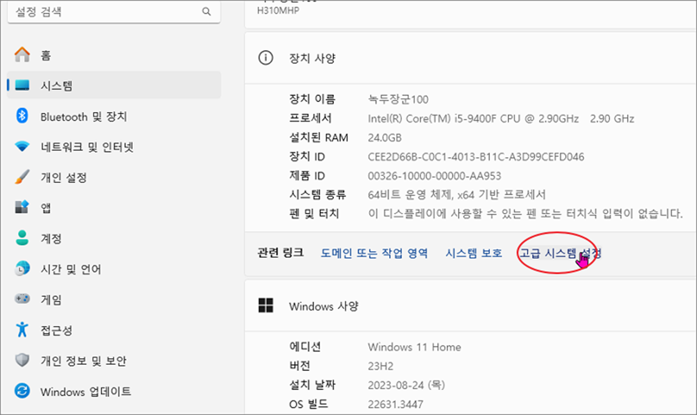
Task: Click the search magnifier icon
Action: pyautogui.click(x=206, y=12)
